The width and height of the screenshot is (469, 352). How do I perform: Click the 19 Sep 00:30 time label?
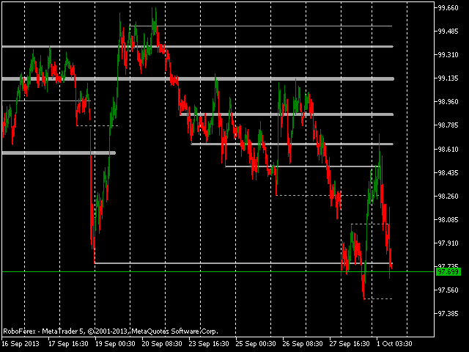coord(115,344)
